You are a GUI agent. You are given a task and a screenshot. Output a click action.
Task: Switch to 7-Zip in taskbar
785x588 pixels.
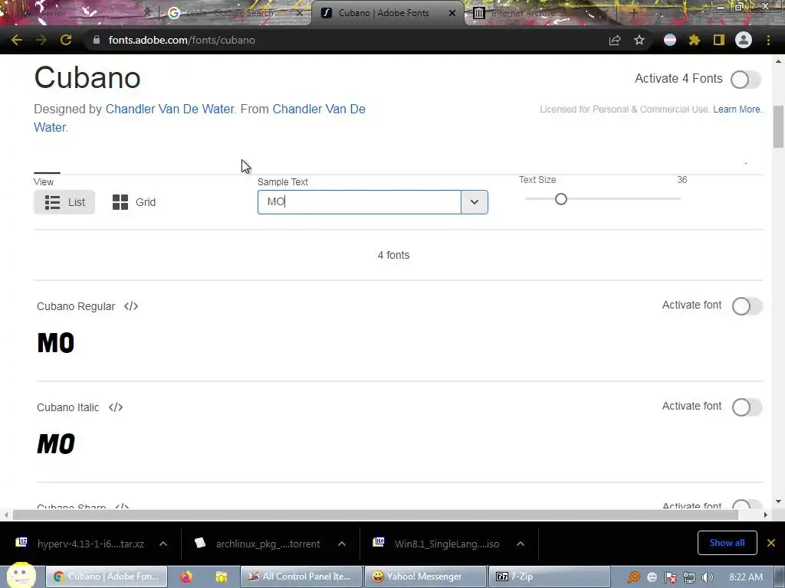549,577
